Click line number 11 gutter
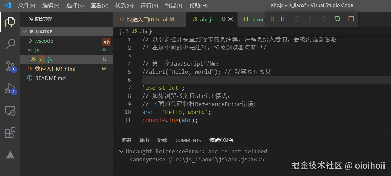 coord(128,120)
